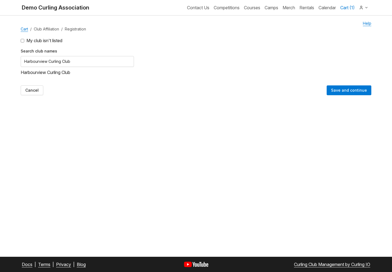The image size is (392, 272).
Task: Open the Courses nav item
Action: pyautogui.click(x=252, y=8)
